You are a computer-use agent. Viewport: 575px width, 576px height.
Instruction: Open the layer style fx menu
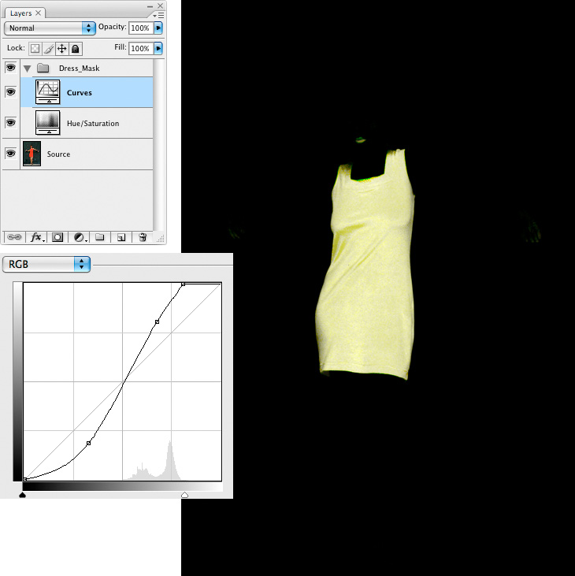[36, 236]
